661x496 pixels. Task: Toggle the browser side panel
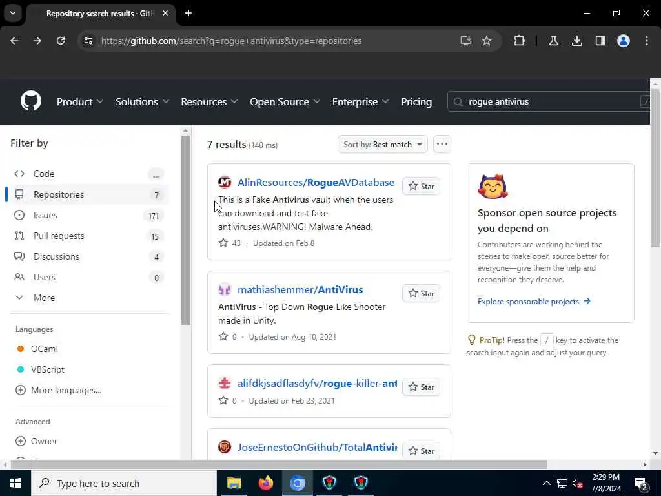point(600,41)
